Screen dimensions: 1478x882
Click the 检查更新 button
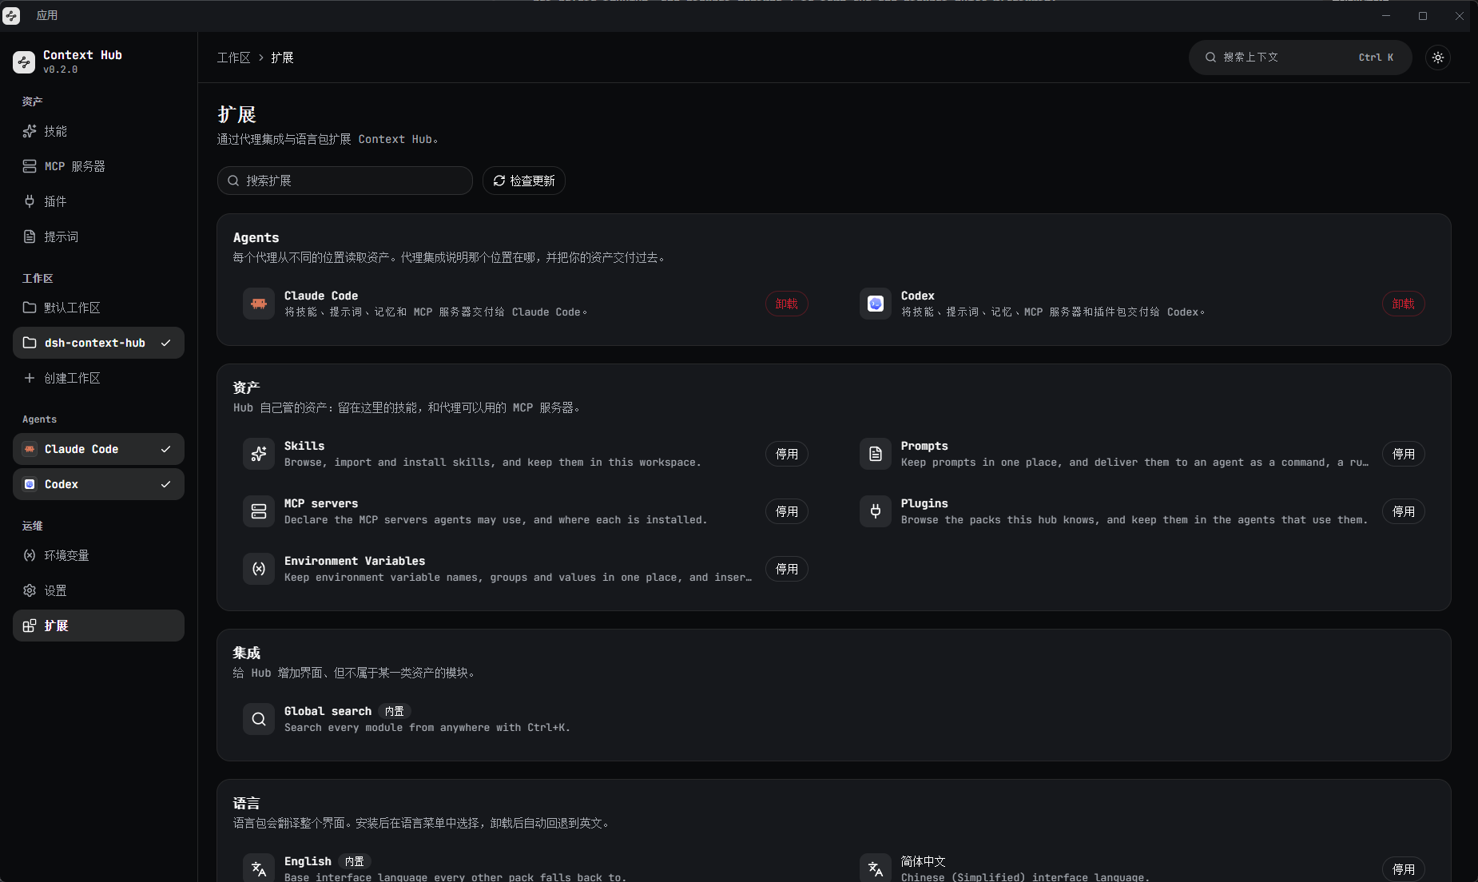524,181
